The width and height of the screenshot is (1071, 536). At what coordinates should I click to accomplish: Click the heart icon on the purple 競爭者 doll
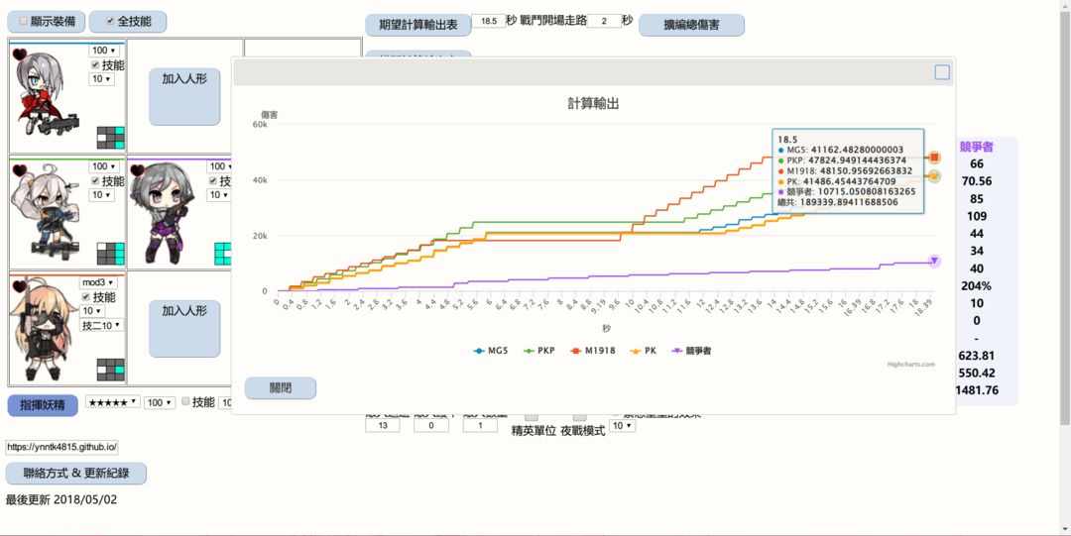coord(137,170)
